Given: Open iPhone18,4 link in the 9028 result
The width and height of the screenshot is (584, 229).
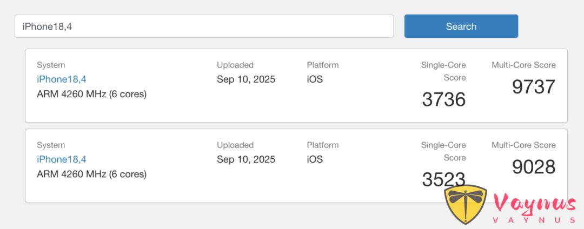Looking at the screenshot, I should click(62, 159).
